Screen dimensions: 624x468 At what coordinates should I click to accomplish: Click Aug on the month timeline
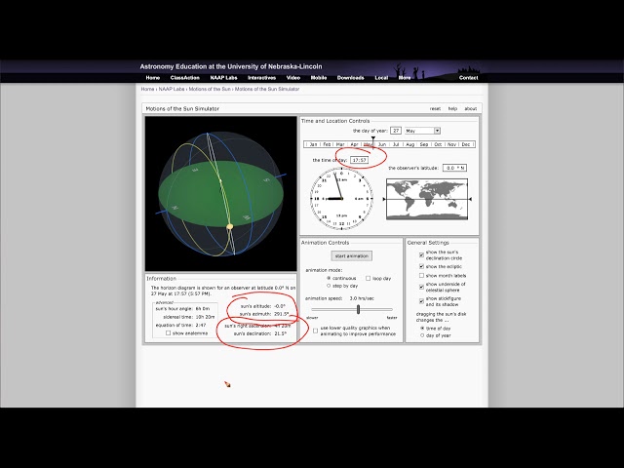(x=409, y=144)
